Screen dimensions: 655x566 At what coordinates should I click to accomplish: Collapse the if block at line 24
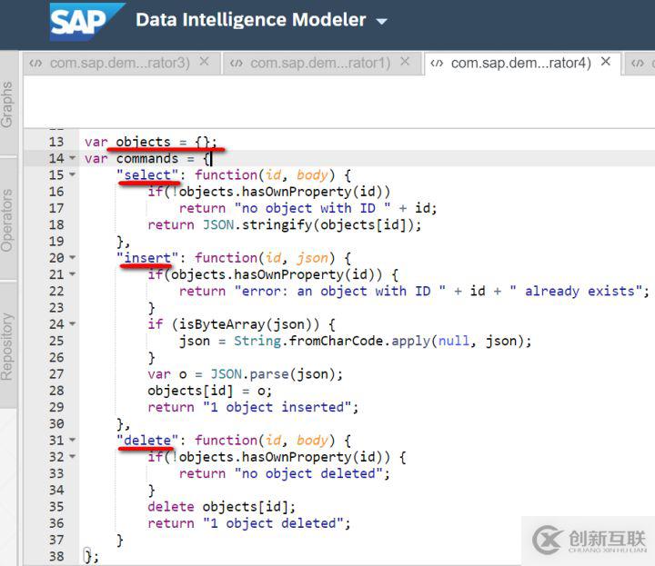(x=73, y=324)
